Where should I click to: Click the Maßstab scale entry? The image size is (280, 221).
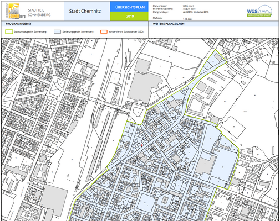(x=172, y=18)
